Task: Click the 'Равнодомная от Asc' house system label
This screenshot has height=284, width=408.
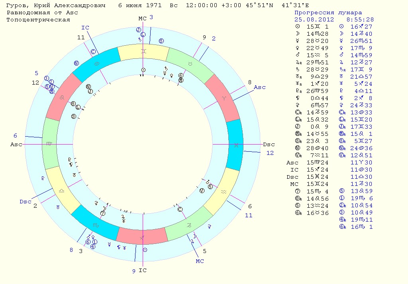Action: pyautogui.click(x=42, y=12)
